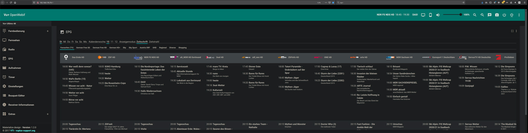Open Einstellungen settings in sidebar

16,86
